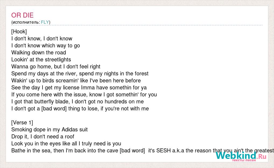Click the OR DIE song title
The width and height of the screenshot is (274, 168).
click(22, 15)
